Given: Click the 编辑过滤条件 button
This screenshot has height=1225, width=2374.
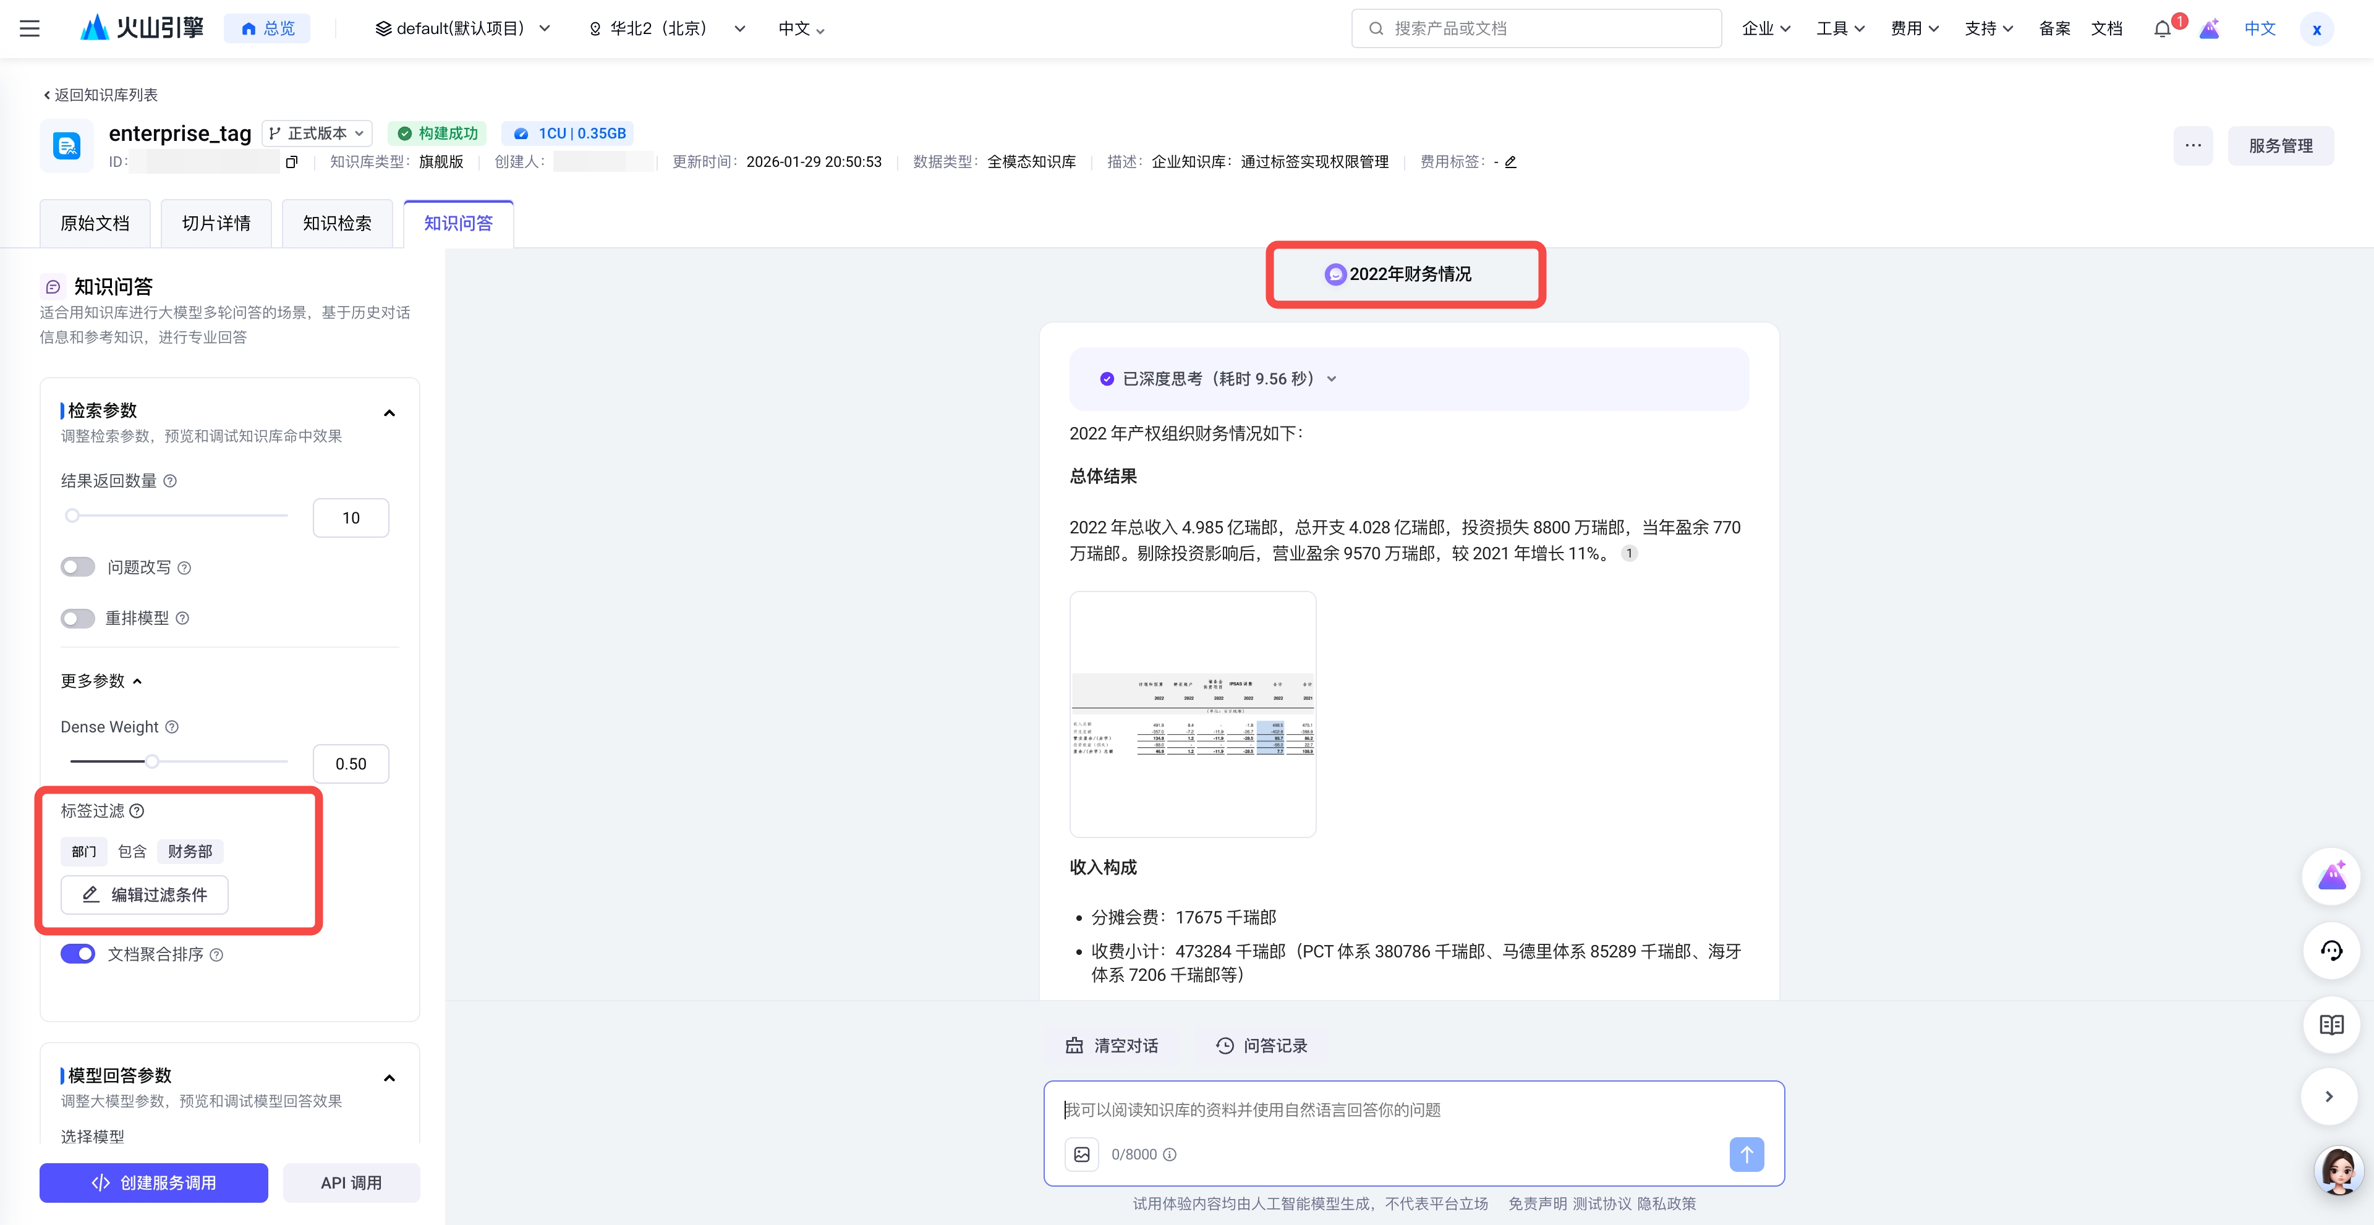Looking at the screenshot, I should coord(145,894).
